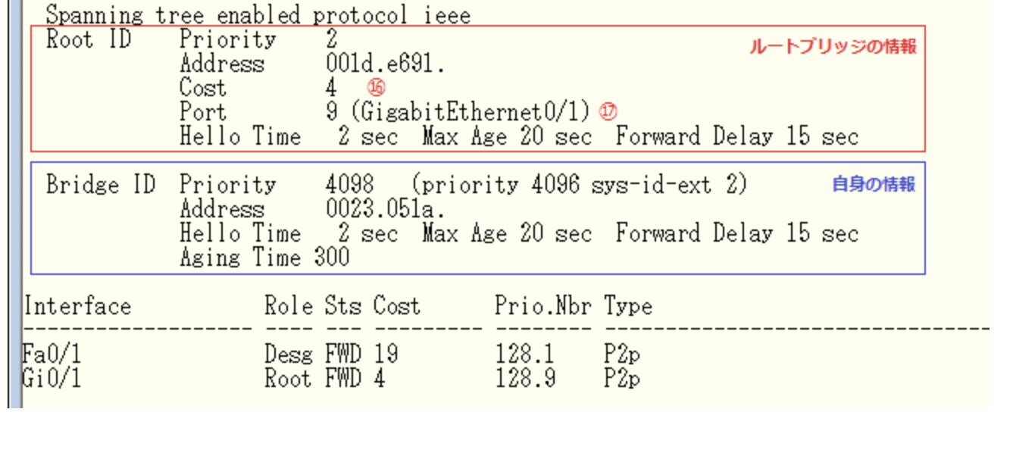This screenshot has height=456, width=1035.
Task: Click the Desg role of Fa0/1
Action: [288, 354]
